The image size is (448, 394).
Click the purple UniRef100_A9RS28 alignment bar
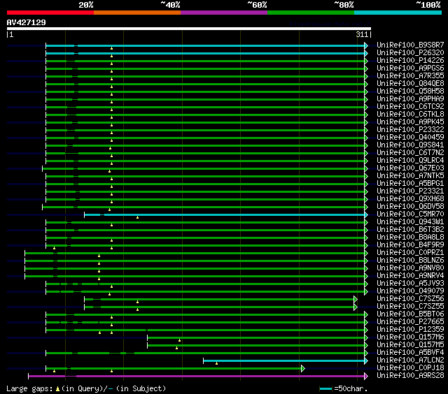pyautogui.click(x=196, y=376)
